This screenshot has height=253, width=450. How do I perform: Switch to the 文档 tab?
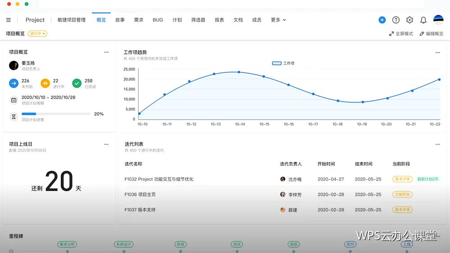pos(238,20)
